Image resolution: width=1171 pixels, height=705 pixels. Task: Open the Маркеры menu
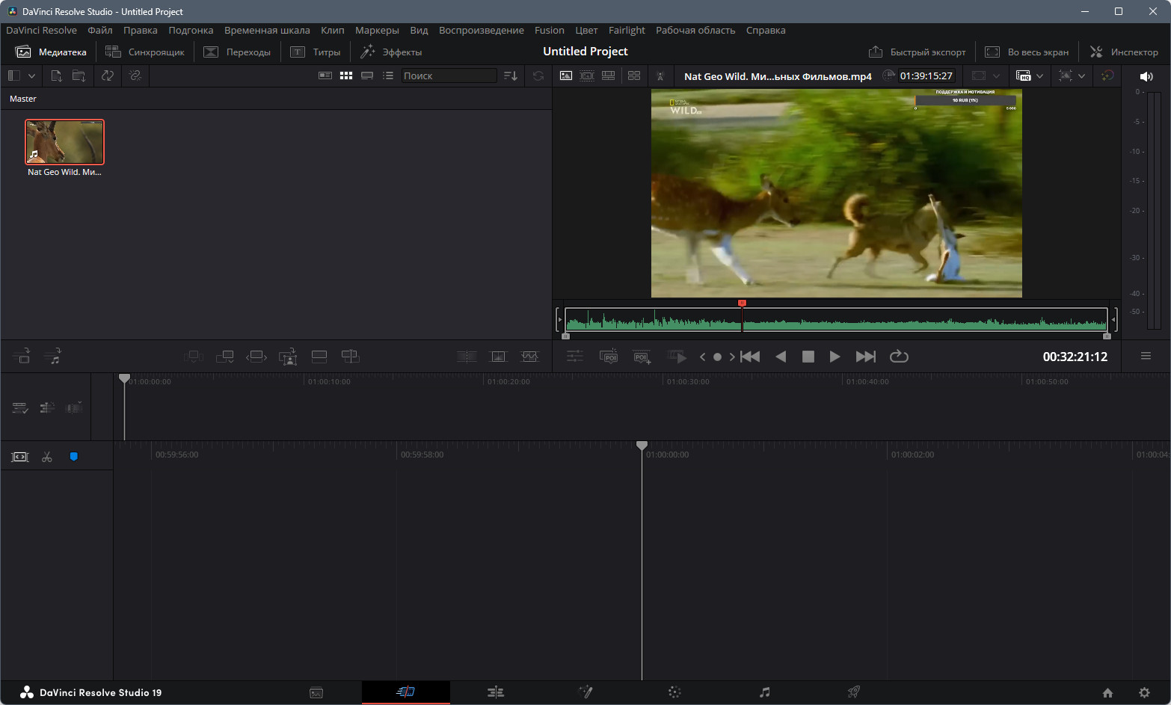pos(376,31)
